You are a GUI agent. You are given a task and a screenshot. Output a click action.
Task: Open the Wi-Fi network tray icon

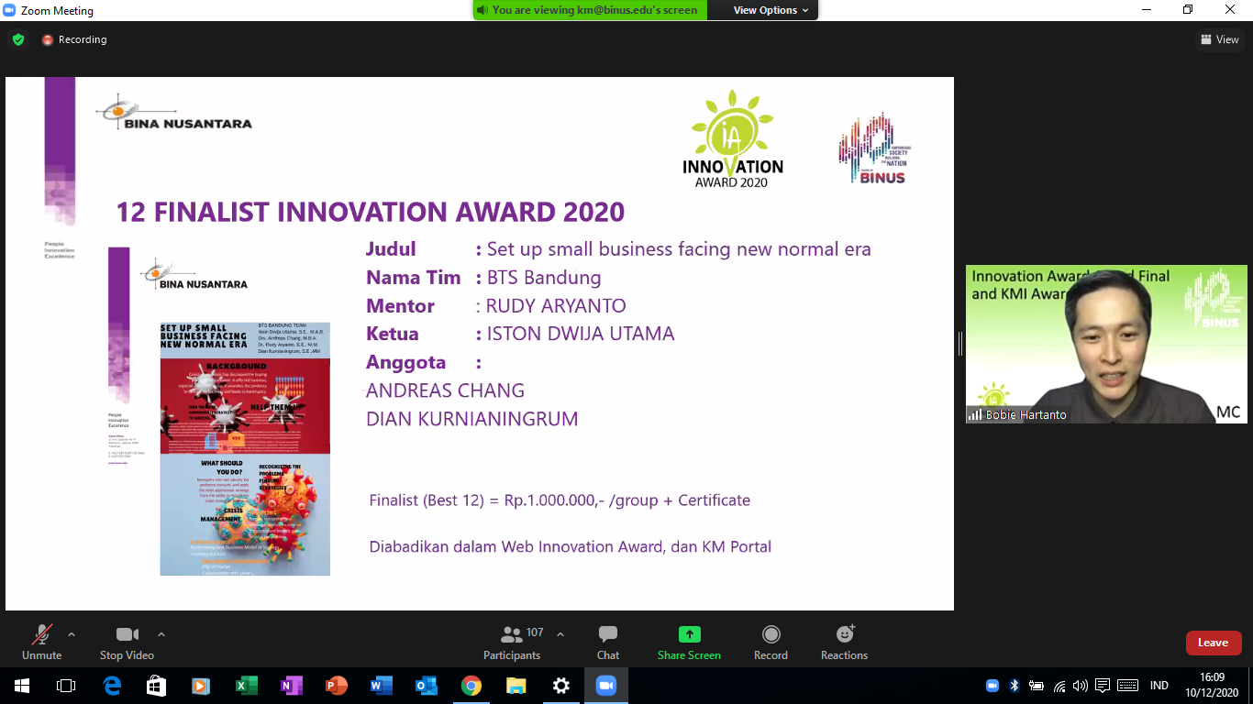(1059, 686)
